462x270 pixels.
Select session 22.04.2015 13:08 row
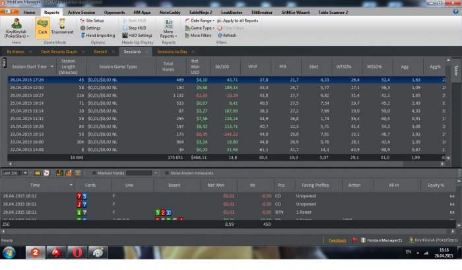[x=226, y=150]
